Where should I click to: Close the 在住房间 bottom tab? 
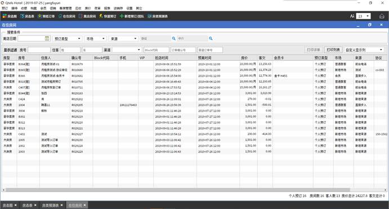point(84,205)
